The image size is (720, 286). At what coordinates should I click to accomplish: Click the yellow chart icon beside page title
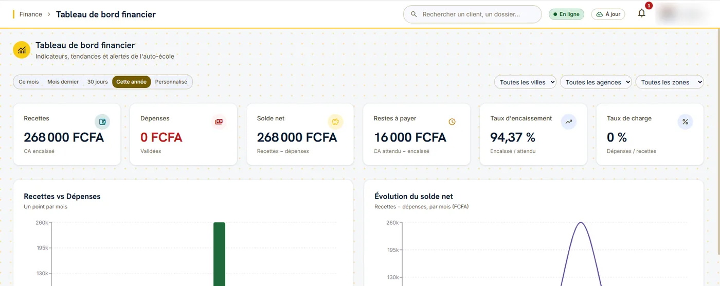pyautogui.click(x=22, y=50)
